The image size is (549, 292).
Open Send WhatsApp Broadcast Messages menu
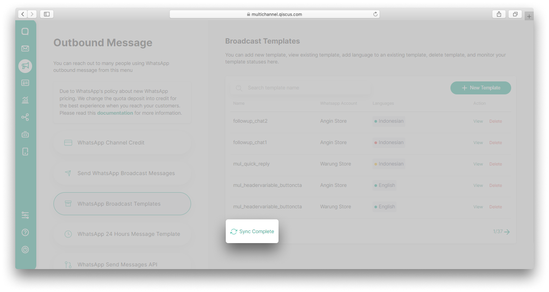click(122, 173)
